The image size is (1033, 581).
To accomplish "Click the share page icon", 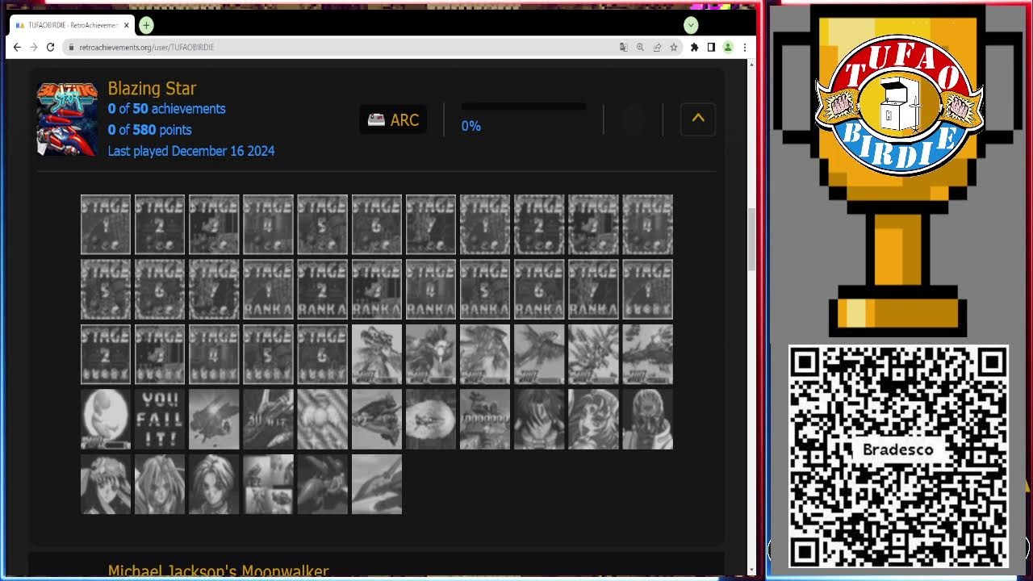I will coord(657,48).
